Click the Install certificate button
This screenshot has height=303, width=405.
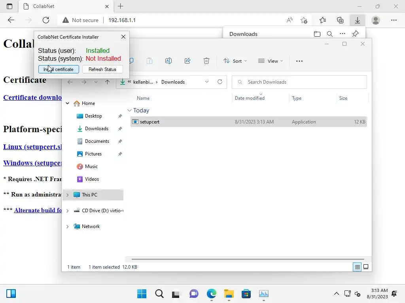coord(59,69)
